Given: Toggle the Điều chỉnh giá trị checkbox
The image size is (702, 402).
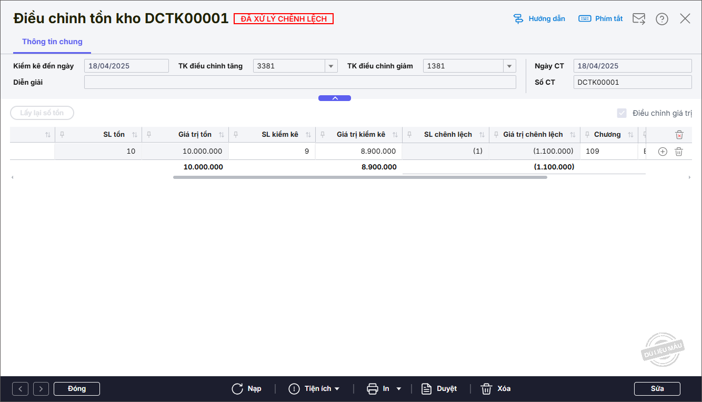Looking at the screenshot, I should (x=622, y=113).
